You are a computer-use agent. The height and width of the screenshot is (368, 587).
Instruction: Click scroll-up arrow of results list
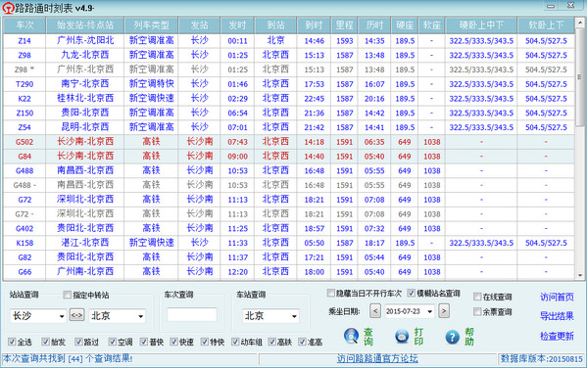[x=580, y=23]
